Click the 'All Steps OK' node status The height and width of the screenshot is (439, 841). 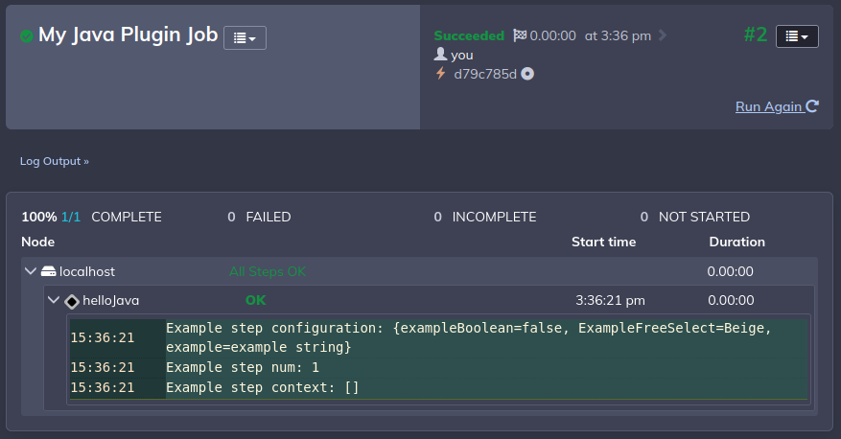point(268,272)
